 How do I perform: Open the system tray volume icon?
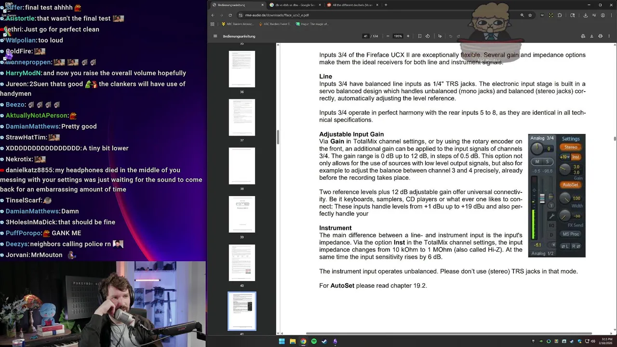click(592, 341)
